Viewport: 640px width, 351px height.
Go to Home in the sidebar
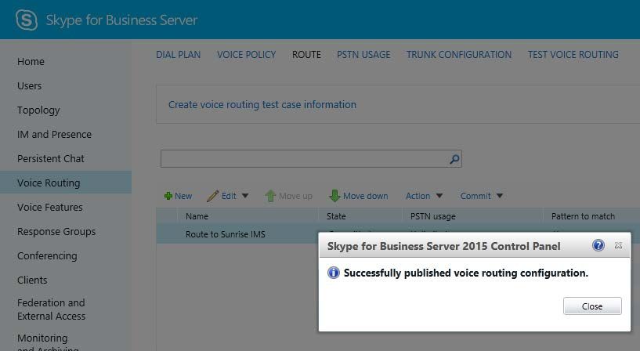pyautogui.click(x=31, y=62)
